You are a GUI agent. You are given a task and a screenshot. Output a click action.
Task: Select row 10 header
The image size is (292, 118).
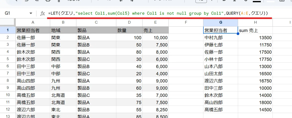point(8,95)
